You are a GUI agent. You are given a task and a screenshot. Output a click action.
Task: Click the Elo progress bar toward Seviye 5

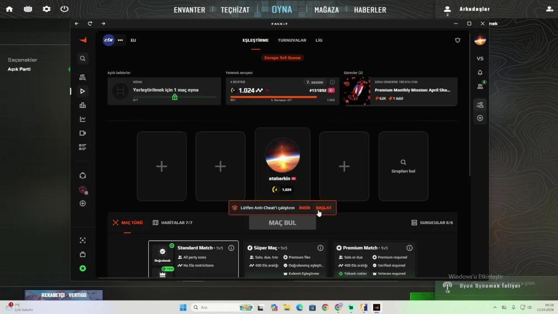[282, 97]
